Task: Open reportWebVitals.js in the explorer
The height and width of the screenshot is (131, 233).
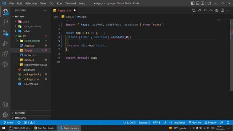Action: click(x=31, y=65)
